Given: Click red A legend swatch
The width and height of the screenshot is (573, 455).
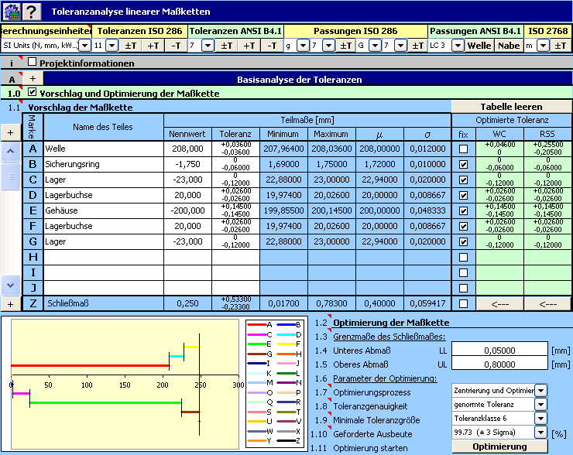Looking at the screenshot, I should (x=257, y=325).
